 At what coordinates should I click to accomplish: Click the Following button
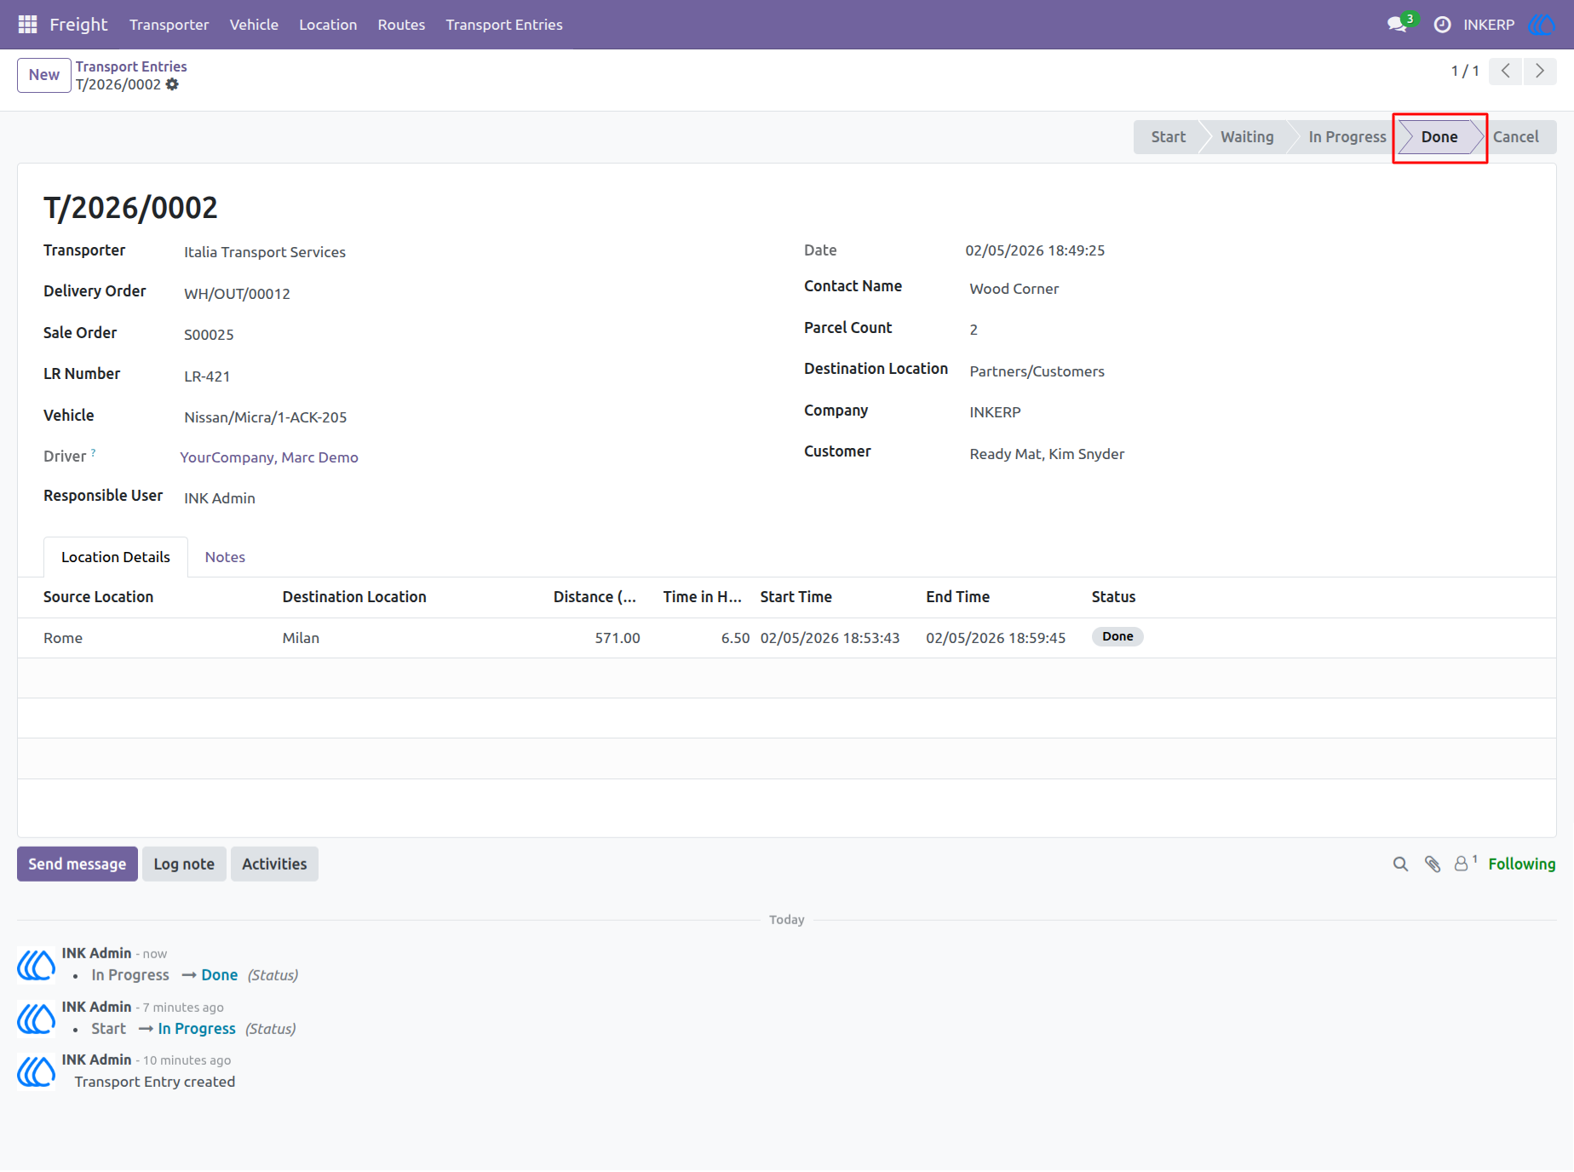click(1522, 865)
